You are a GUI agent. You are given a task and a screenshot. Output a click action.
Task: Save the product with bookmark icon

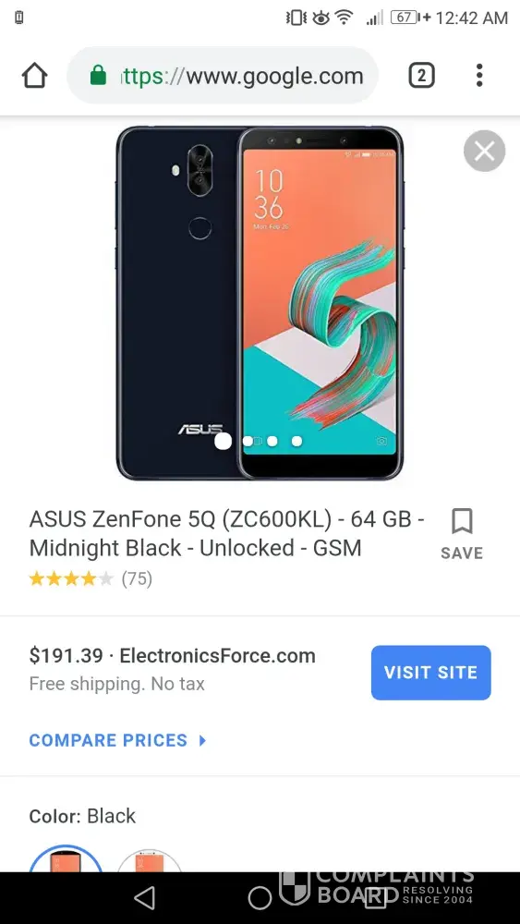pyautogui.click(x=462, y=534)
